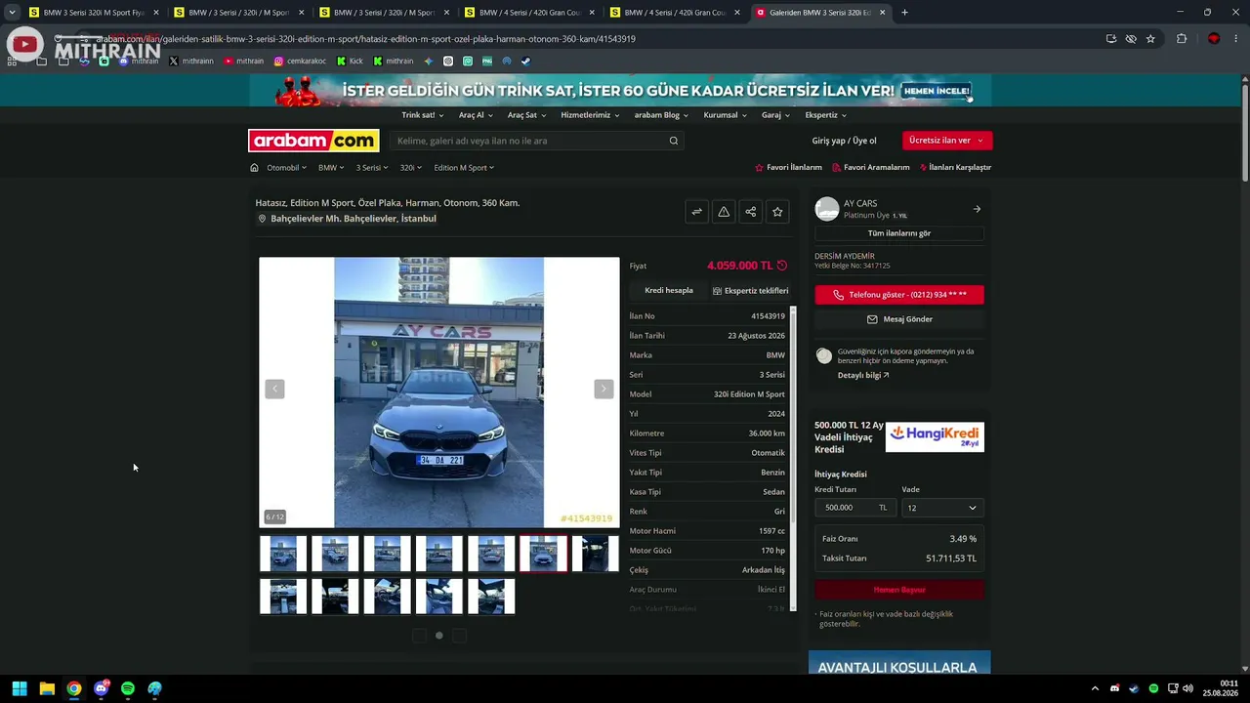Click Telefonu göster button

[899, 295]
